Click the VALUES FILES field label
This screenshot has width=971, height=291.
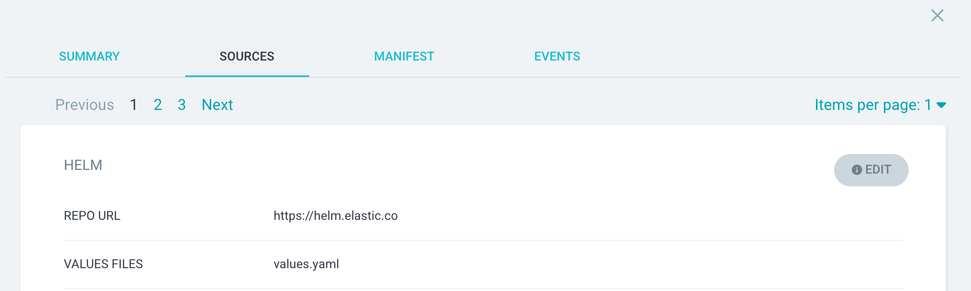(103, 264)
